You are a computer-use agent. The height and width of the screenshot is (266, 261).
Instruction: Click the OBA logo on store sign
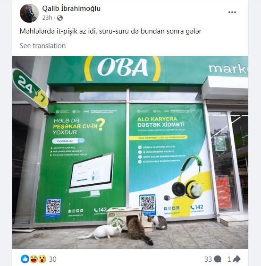(122, 68)
